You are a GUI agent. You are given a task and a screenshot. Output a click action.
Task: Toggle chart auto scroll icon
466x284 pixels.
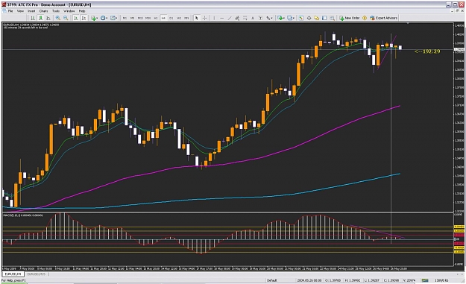click(x=76, y=18)
